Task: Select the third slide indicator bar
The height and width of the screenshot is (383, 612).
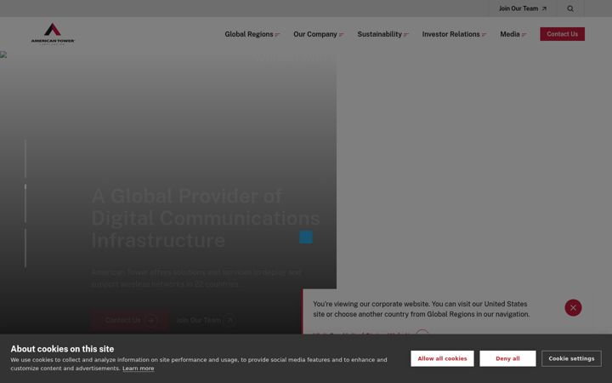Action: pos(25,248)
